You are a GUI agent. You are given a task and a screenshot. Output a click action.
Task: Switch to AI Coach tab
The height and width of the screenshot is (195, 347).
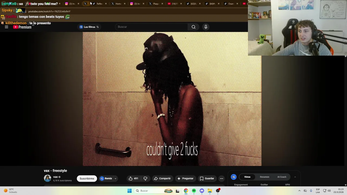(282, 177)
